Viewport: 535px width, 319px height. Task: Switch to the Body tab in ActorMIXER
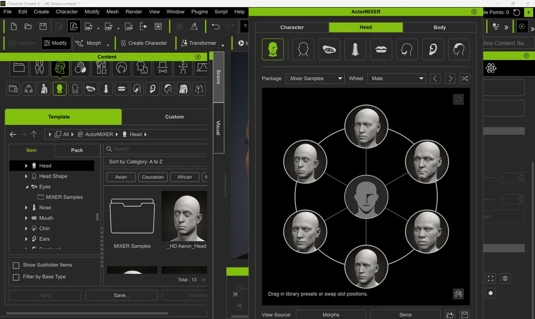point(440,27)
